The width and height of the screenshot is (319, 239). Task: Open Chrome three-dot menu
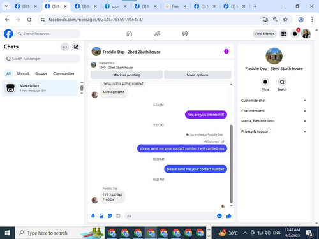312,20
